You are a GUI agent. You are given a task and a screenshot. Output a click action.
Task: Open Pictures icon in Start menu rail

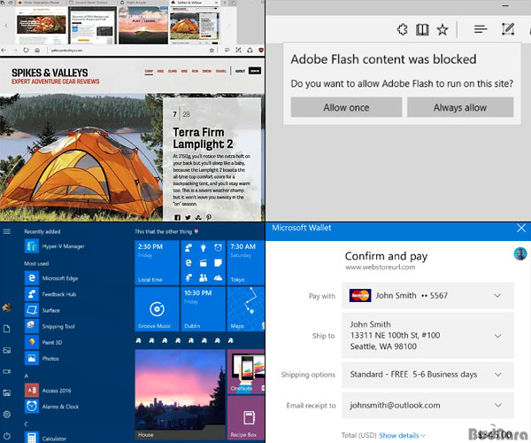click(x=7, y=350)
